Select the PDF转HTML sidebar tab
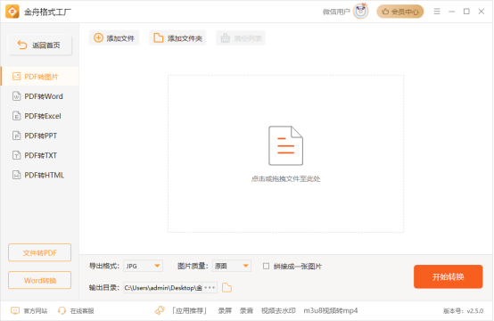 coord(40,175)
